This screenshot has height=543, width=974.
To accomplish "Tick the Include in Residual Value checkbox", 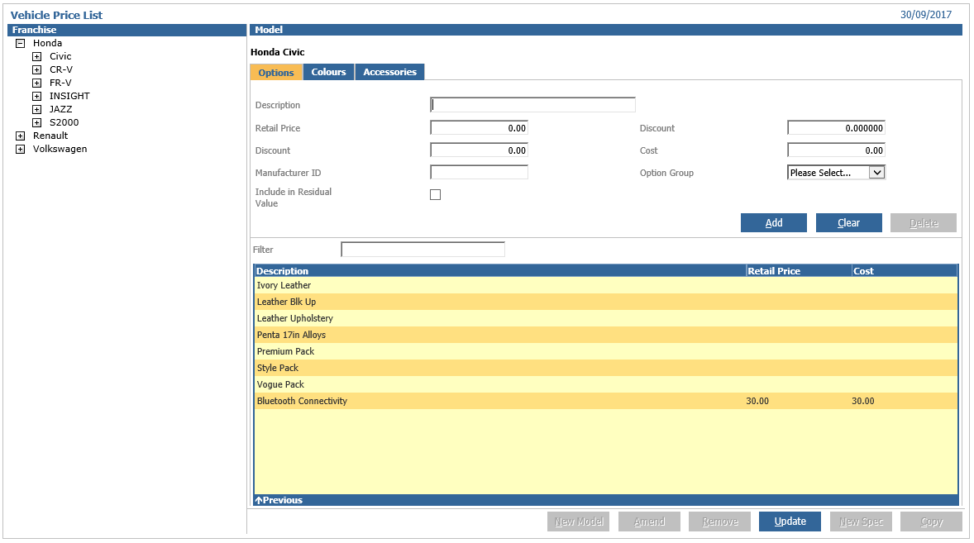I will point(436,195).
